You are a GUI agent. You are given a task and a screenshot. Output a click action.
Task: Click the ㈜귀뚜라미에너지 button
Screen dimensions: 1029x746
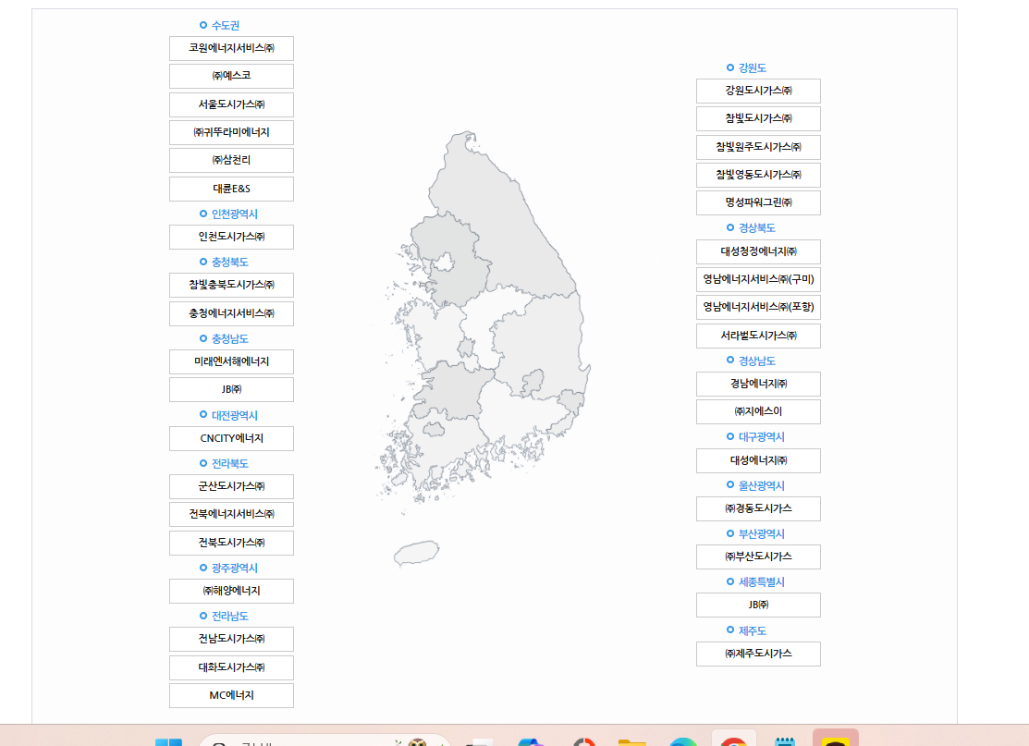[x=231, y=132]
